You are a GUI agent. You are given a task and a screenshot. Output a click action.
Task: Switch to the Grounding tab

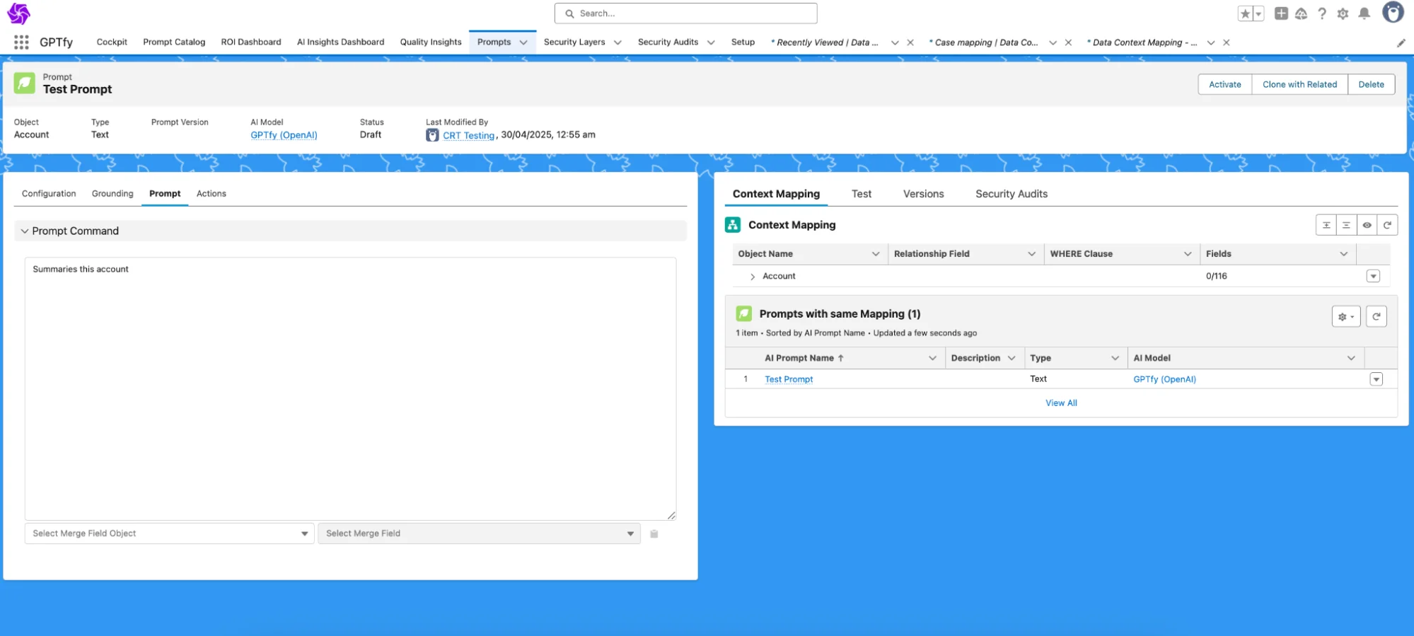(112, 193)
